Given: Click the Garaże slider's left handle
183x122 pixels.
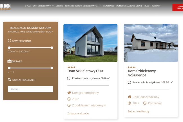Looking at the screenshot, I should pos(9,68).
